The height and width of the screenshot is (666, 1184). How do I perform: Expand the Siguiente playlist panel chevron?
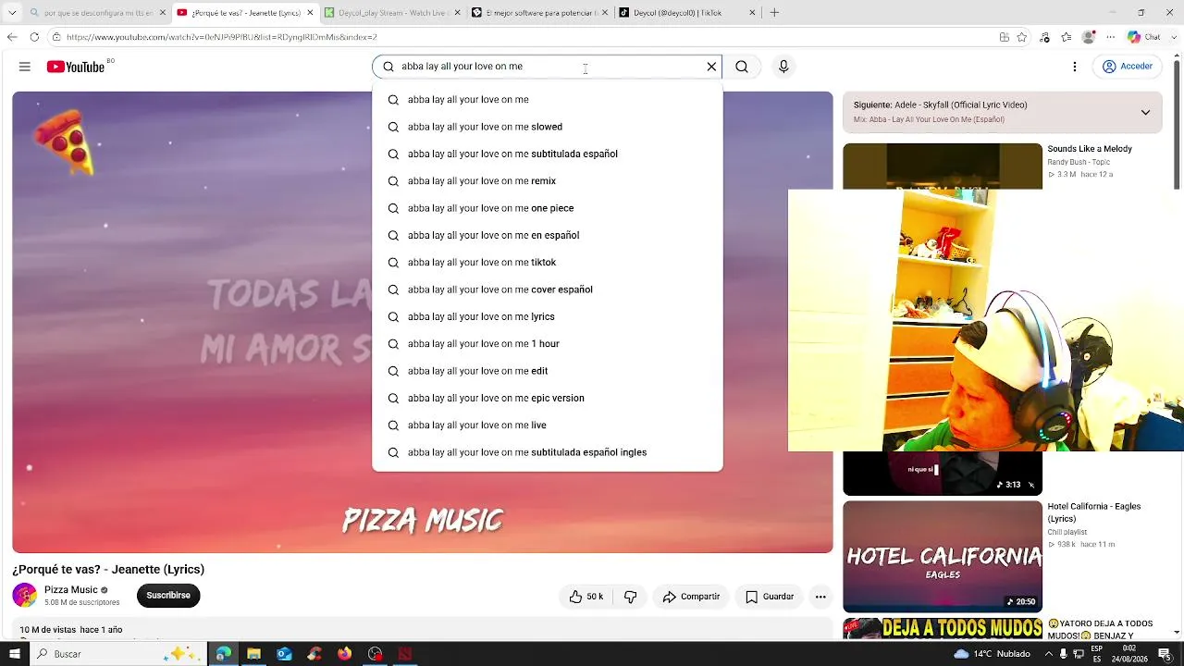[x=1145, y=112]
